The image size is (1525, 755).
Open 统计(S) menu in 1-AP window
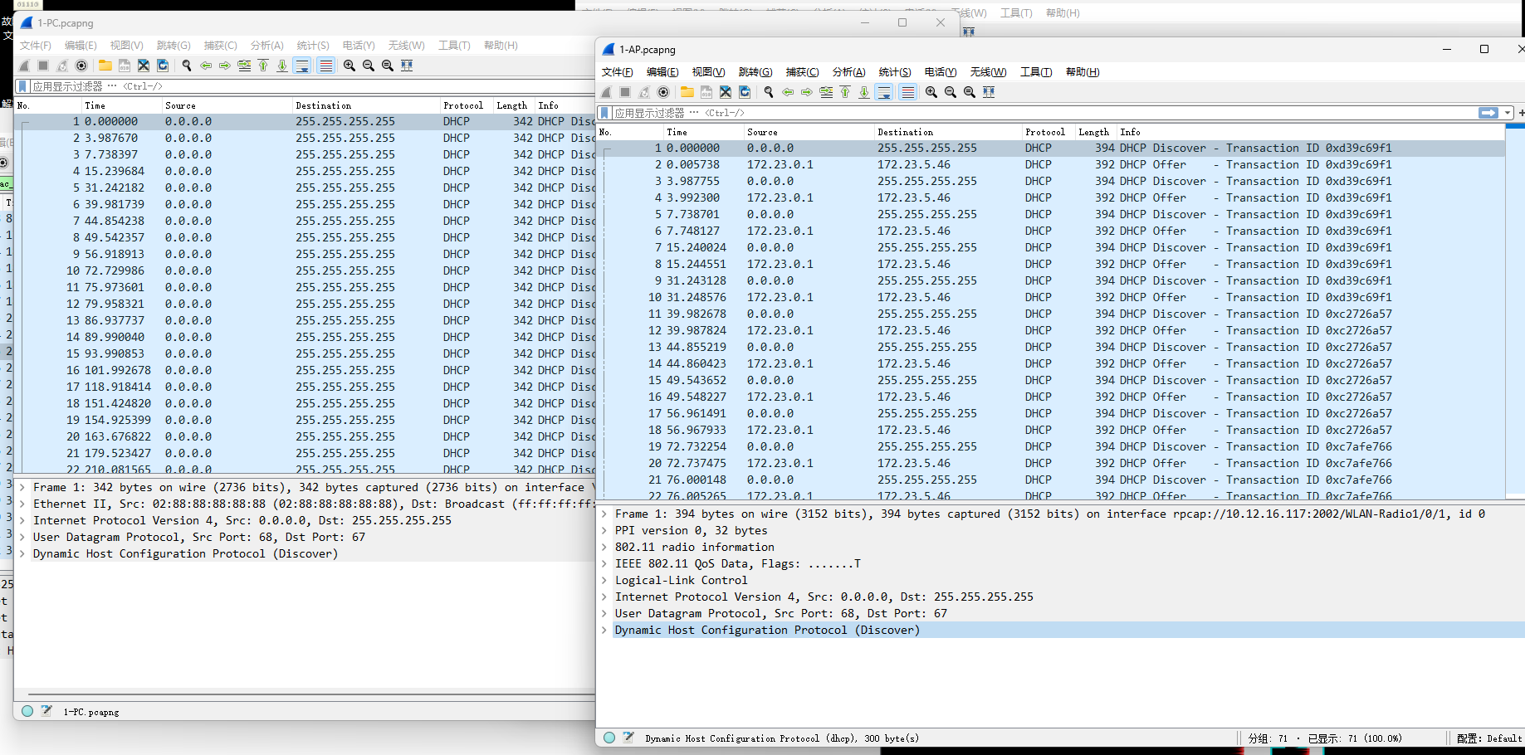pos(894,72)
